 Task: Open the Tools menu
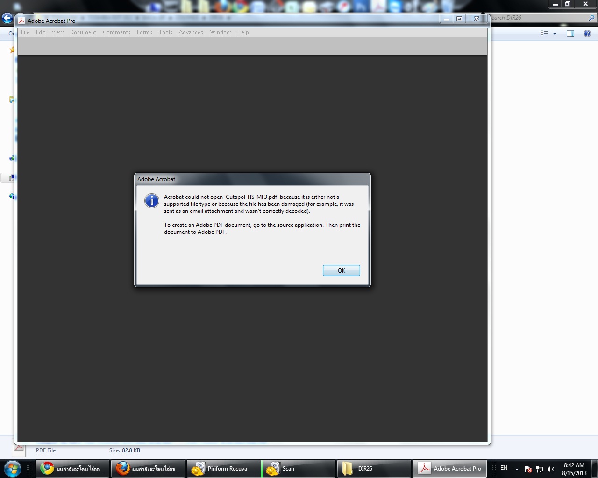click(165, 32)
